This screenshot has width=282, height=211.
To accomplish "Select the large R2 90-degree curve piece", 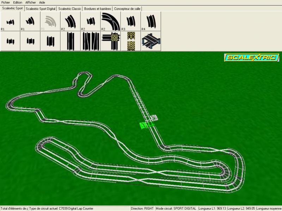I will (x=111, y=21).
